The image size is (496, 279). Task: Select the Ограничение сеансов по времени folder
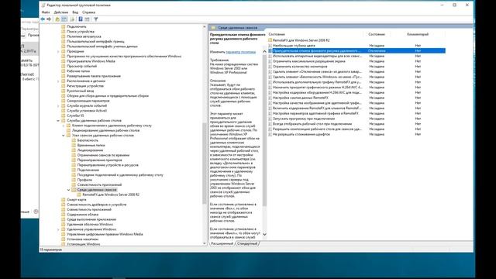(103, 155)
